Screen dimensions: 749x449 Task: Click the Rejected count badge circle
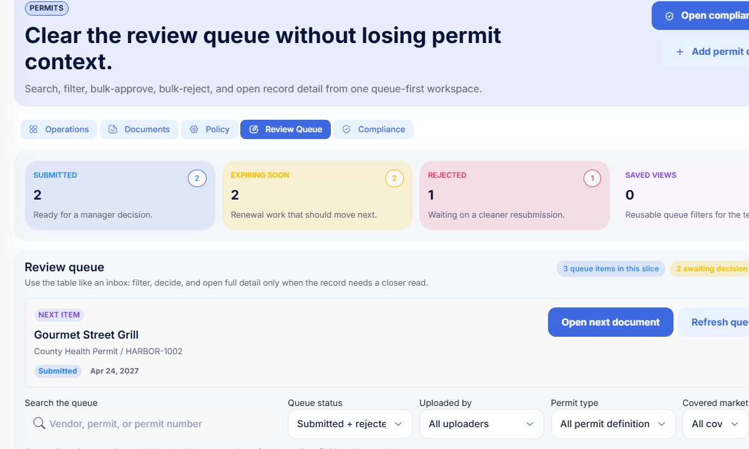[x=592, y=179]
